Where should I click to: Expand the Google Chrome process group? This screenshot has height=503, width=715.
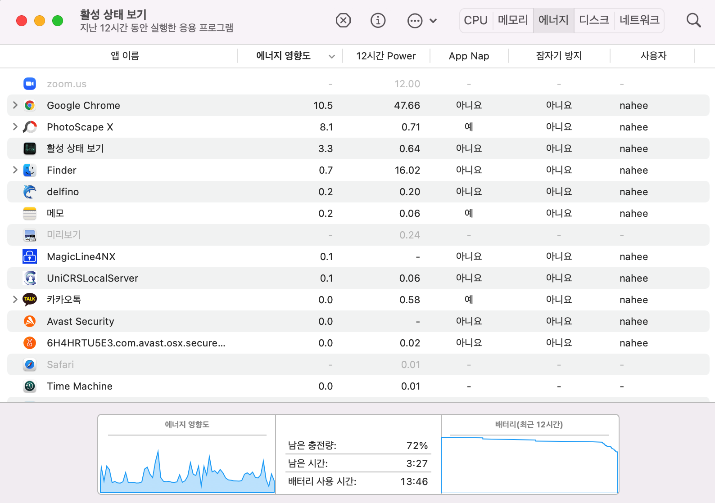[x=15, y=105]
